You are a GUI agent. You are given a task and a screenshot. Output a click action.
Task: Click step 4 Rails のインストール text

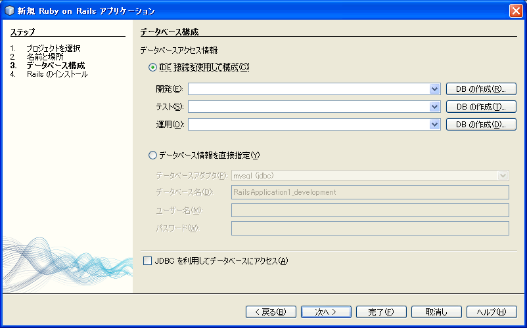[57, 74]
